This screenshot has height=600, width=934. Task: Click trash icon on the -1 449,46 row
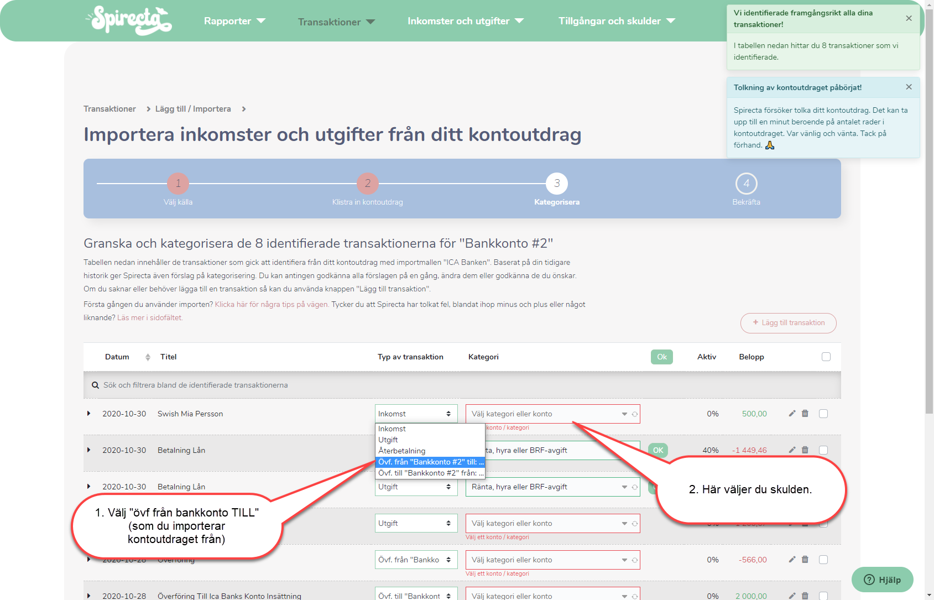point(805,450)
